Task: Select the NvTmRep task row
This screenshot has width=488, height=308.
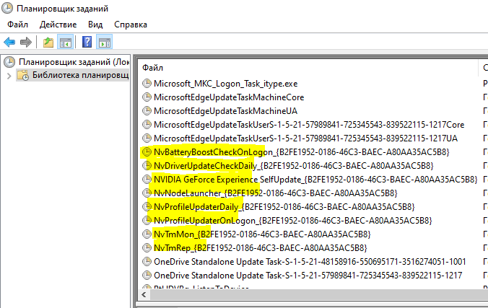Action: coord(261,247)
